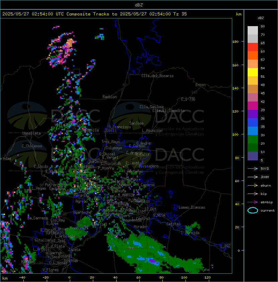The height and width of the screenshot is (282, 278).
Task: Click the Cacheuta map label
Action: click(x=57, y=189)
